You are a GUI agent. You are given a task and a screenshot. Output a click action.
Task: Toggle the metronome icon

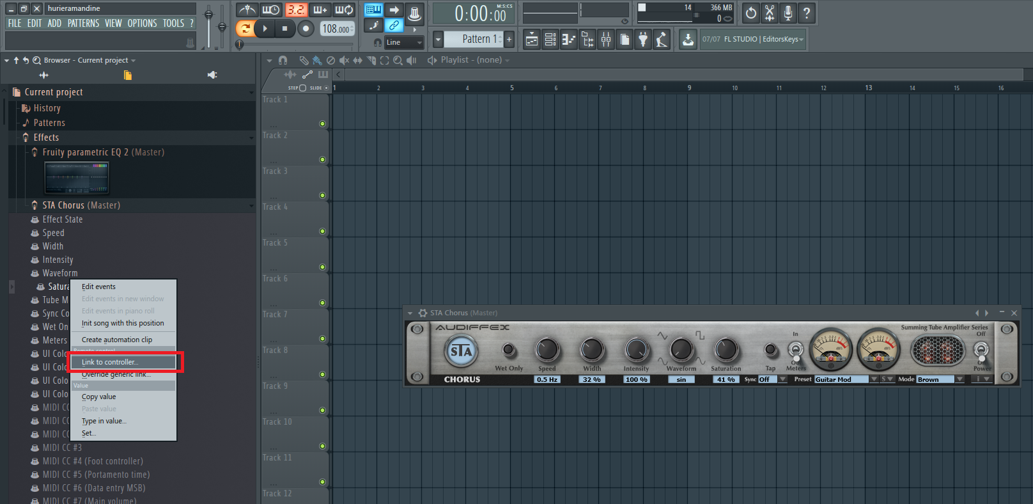(x=247, y=10)
